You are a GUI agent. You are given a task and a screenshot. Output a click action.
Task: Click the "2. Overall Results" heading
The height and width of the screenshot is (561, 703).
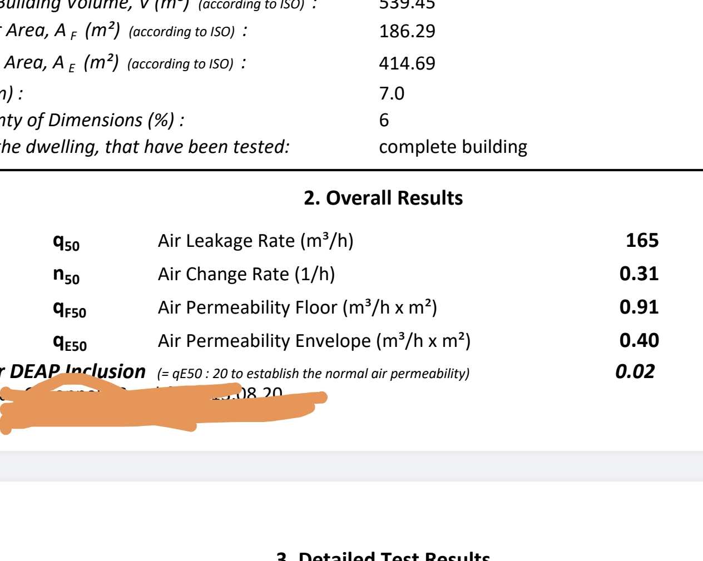click(x=383, y=198)
